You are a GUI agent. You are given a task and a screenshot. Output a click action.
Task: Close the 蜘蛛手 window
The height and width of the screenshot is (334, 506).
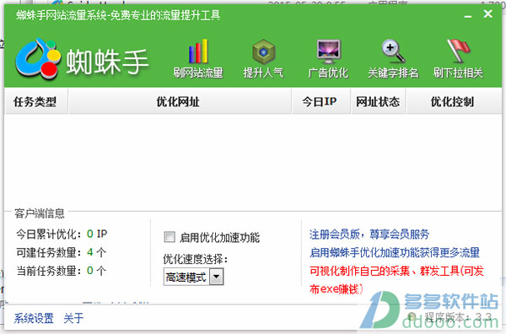488,13
